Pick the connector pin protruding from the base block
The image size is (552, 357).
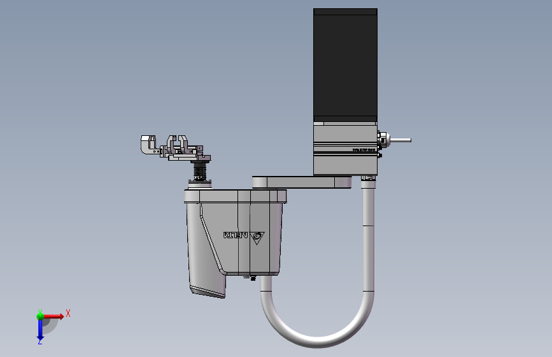click(x=400, y=140)
